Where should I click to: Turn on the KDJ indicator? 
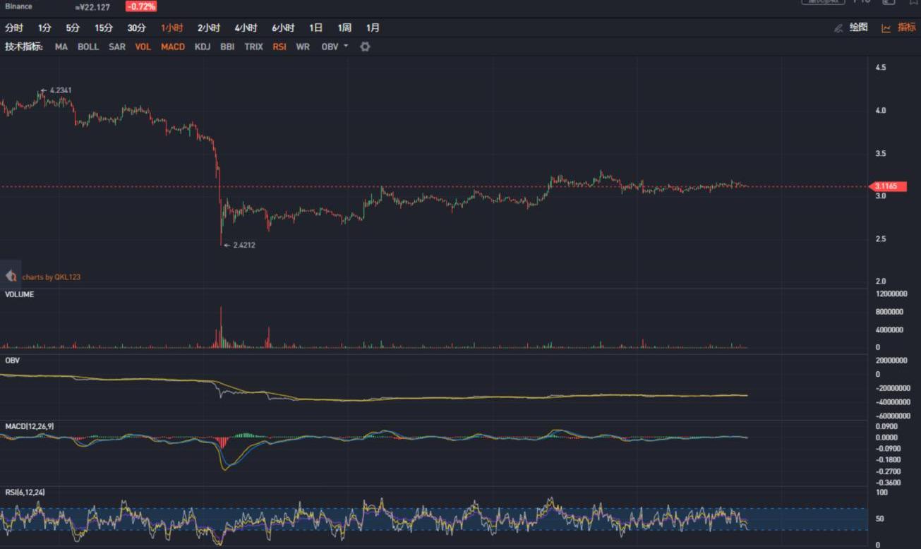(x=202, y=47)
